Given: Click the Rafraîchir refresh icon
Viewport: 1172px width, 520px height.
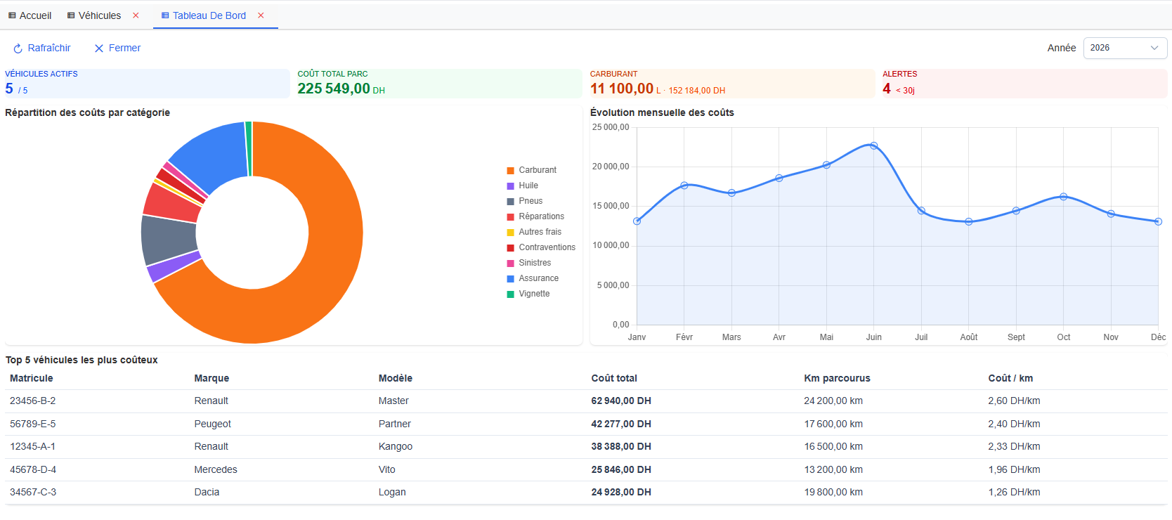Looking at the screenshot, I should [18, 48].
